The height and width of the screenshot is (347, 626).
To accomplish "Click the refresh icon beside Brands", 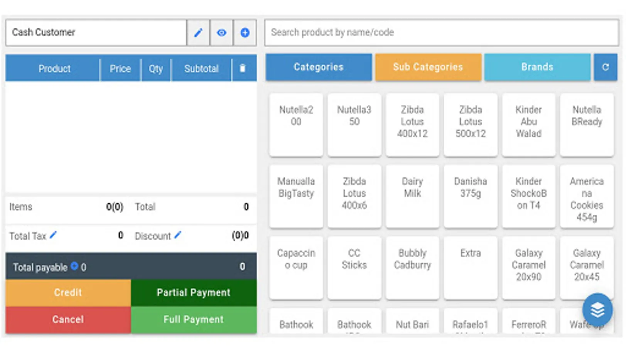I will click(605, 67).
